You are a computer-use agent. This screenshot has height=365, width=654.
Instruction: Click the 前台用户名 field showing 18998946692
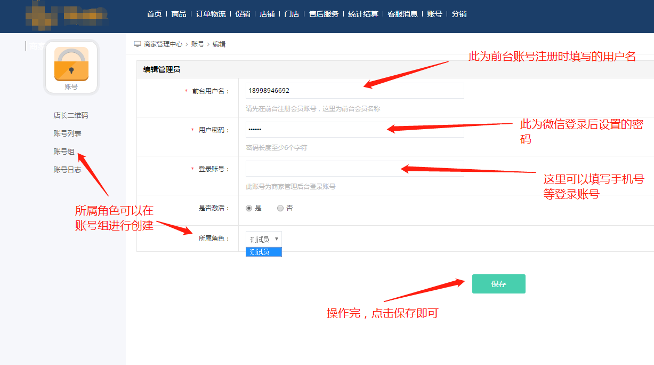(354, 90)
